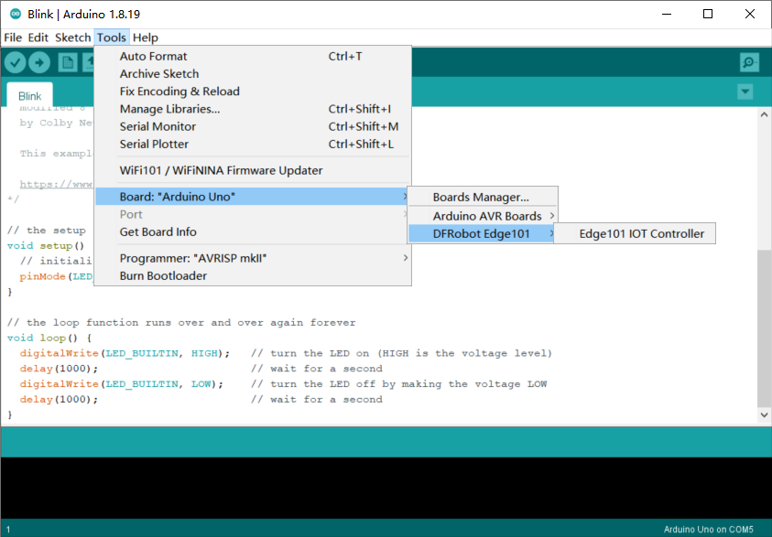This screenshot has width=772, height=537.
Task: Click the Arduino logo in the title bar
Action: coord(16,14)
